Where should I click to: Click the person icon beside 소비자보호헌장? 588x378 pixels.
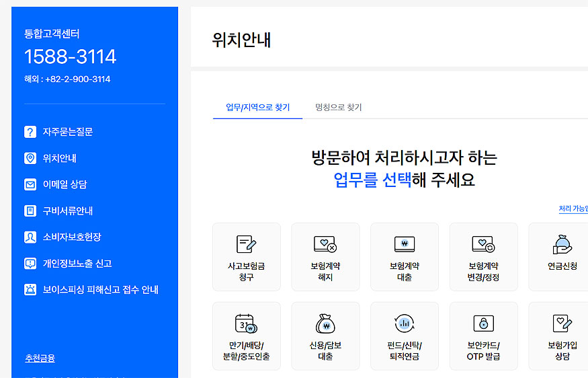(30, 237)
